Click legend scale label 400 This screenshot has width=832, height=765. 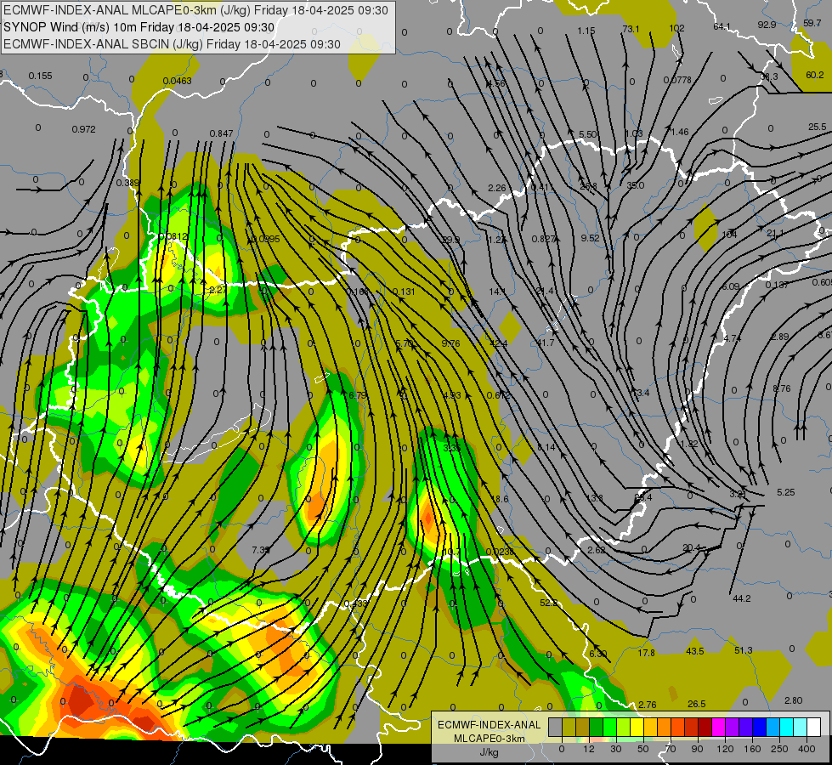[x=807, y=749]
